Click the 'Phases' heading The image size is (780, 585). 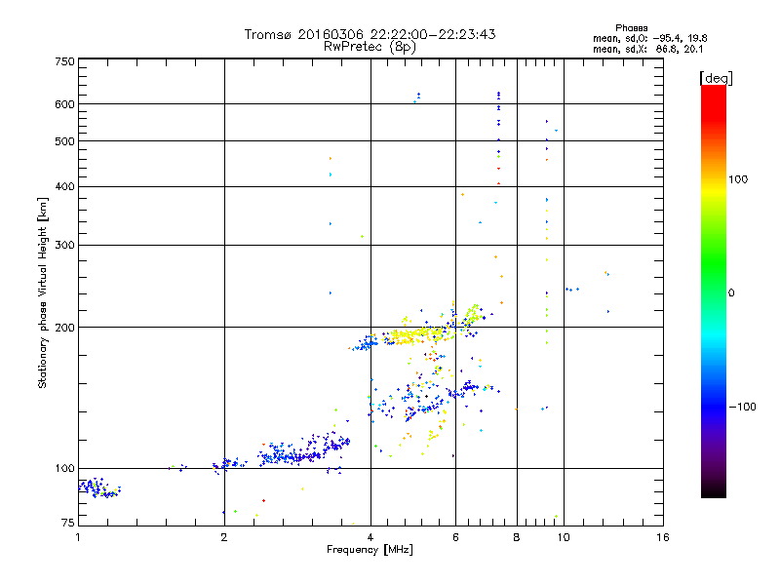click(x=631, y=28)
